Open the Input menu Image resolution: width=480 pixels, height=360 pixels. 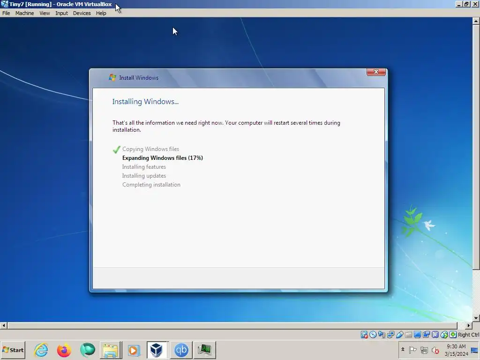point(61,13)
